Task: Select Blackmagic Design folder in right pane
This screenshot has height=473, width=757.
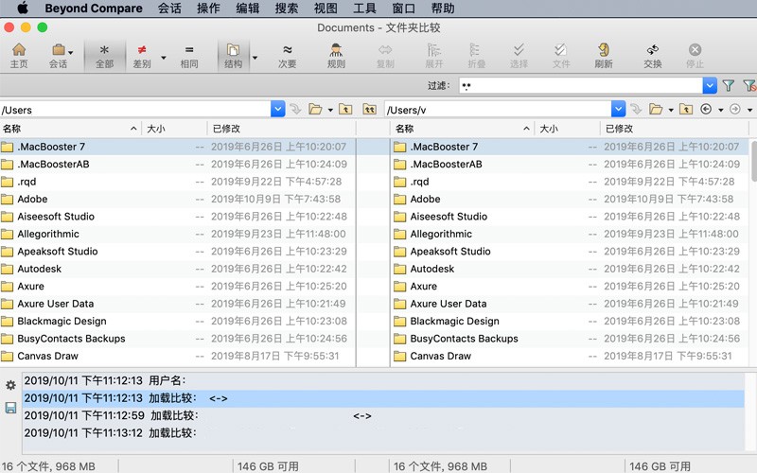Action: coord(570,321)
